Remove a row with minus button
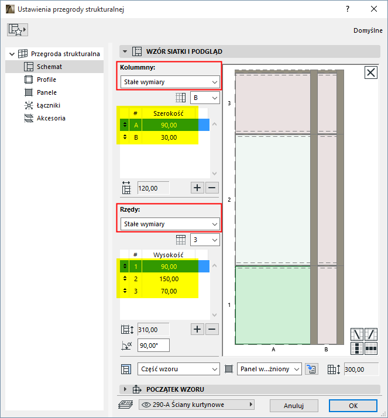 (x=212, y=329)
